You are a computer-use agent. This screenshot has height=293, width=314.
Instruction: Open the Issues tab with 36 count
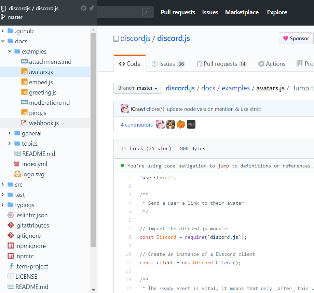(168, 64)
